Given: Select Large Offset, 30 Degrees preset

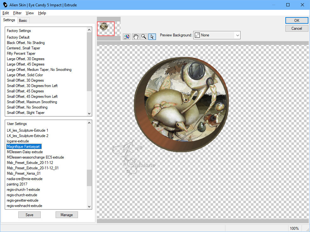Looking at the screenshot, I should tap(26, 59).
